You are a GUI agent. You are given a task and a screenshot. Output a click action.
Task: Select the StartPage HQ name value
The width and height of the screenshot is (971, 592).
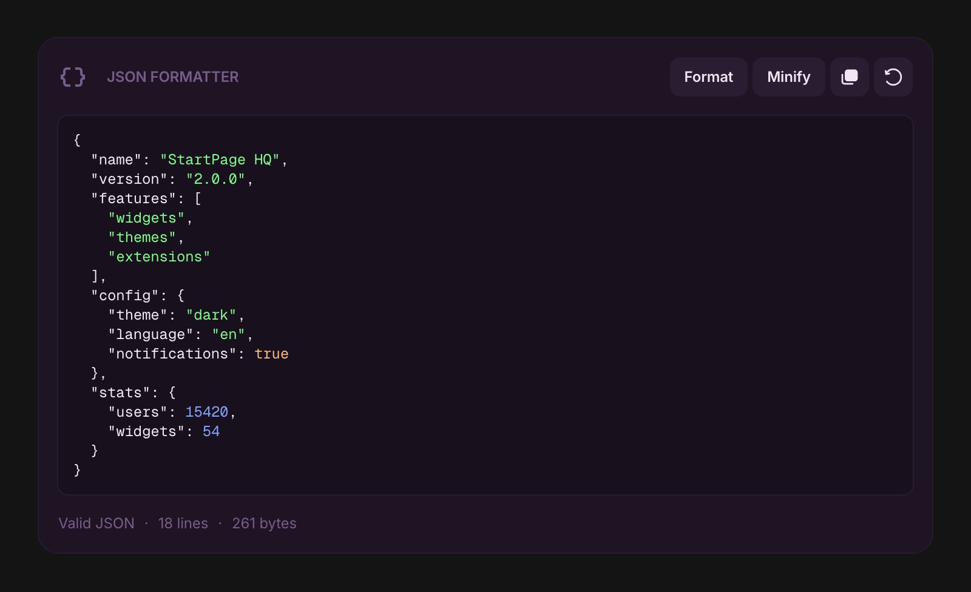point(223,160)
